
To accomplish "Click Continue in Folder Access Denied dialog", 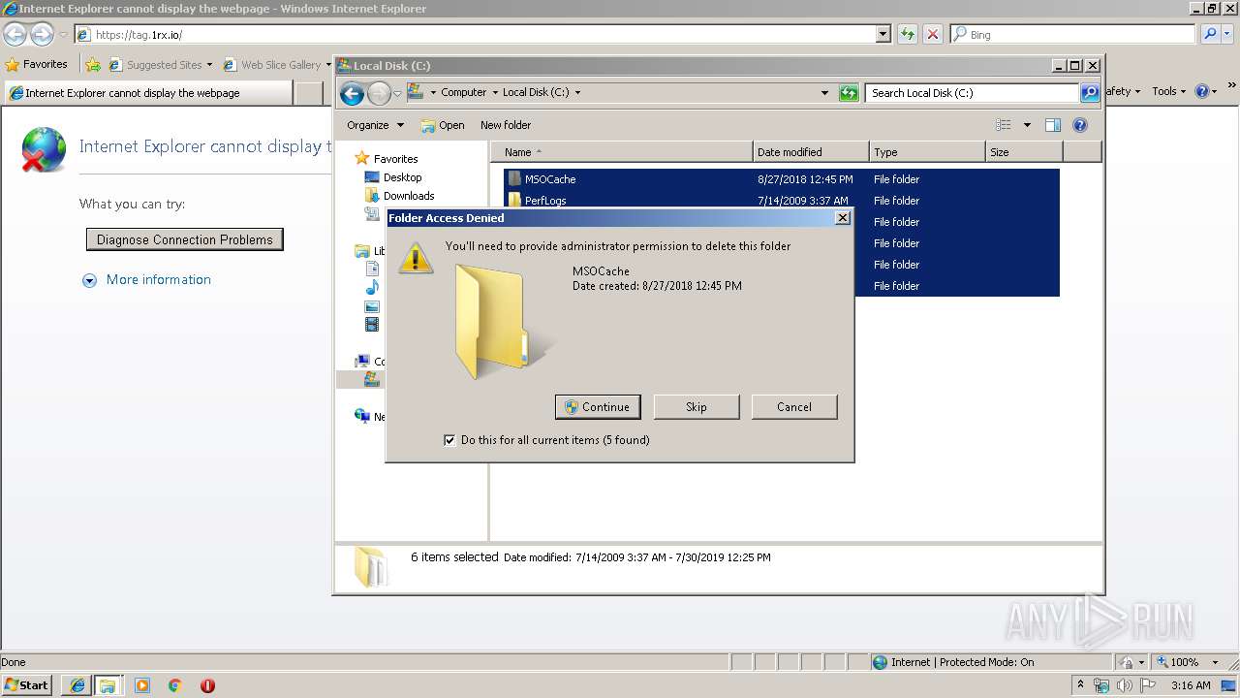I will pos(598,407).
